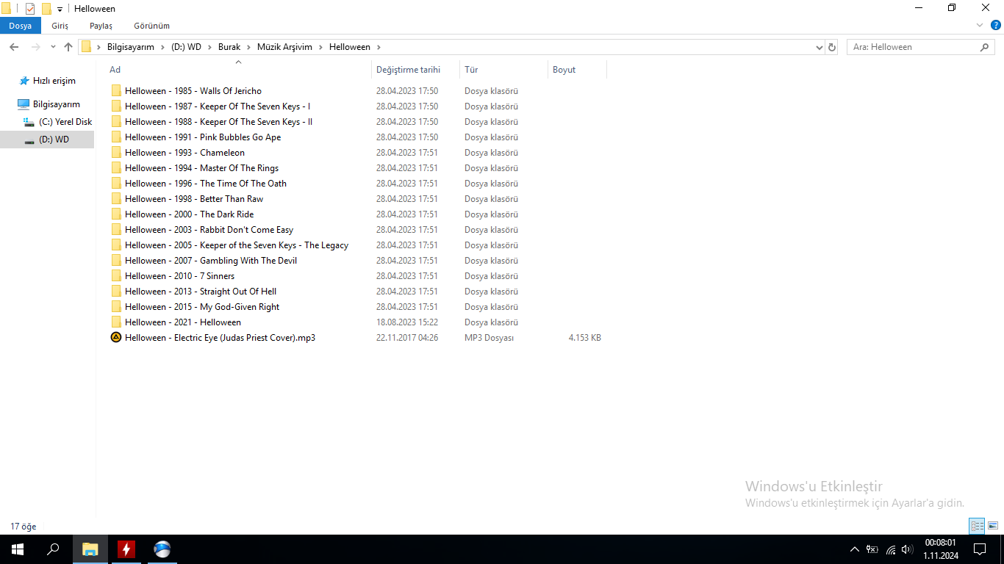The width and height of the screenshot is (1004, 564).
Task: Open the blue Help question mark icon
Action: 994,26
